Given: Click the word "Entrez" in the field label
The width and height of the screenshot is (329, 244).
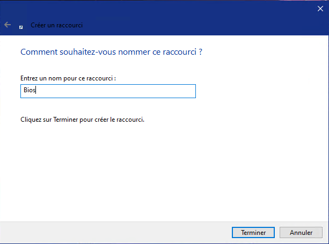Looking at the screenshot, I should click(28, 78).
